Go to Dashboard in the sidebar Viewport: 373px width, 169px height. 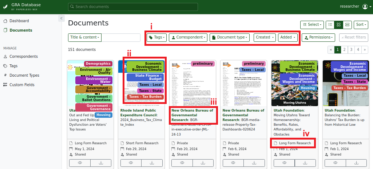click(x=19, y=21)
